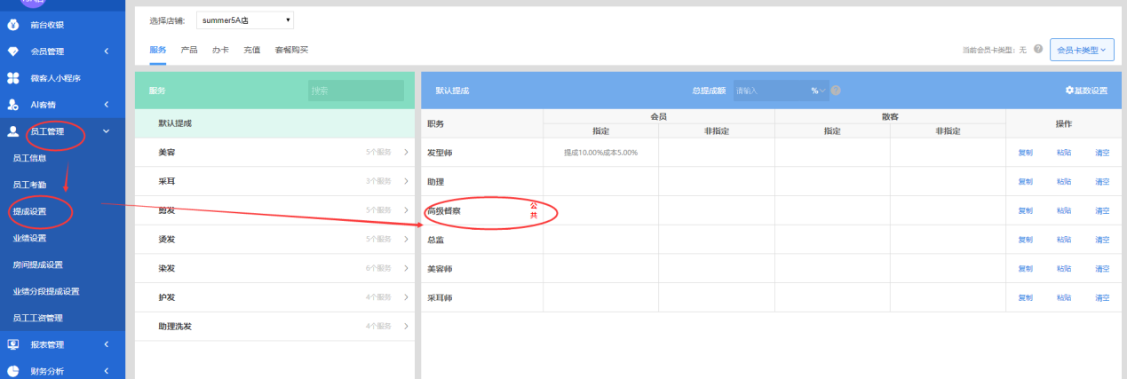Screen dimensions: 1127x379
Task: Click 清空 in the 助理 row
Action: point(1102,181)
